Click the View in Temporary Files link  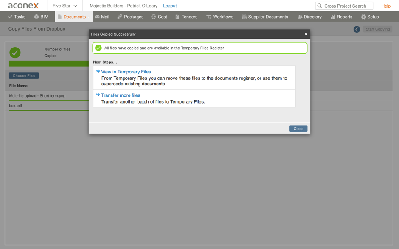(126, 72)
